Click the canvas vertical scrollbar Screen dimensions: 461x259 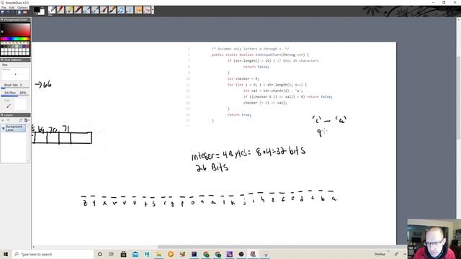pyautogui.click(x=458, y=97)
